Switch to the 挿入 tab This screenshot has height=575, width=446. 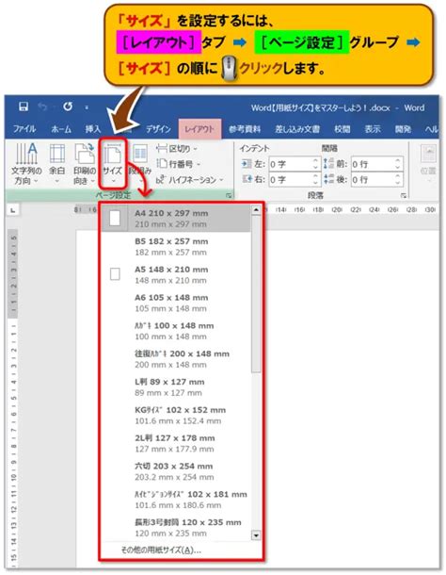92,129
